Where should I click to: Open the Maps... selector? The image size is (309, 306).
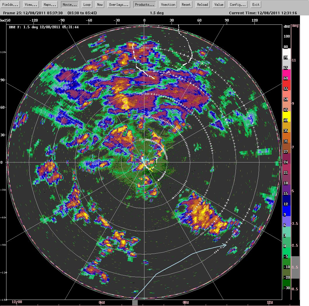50,4
